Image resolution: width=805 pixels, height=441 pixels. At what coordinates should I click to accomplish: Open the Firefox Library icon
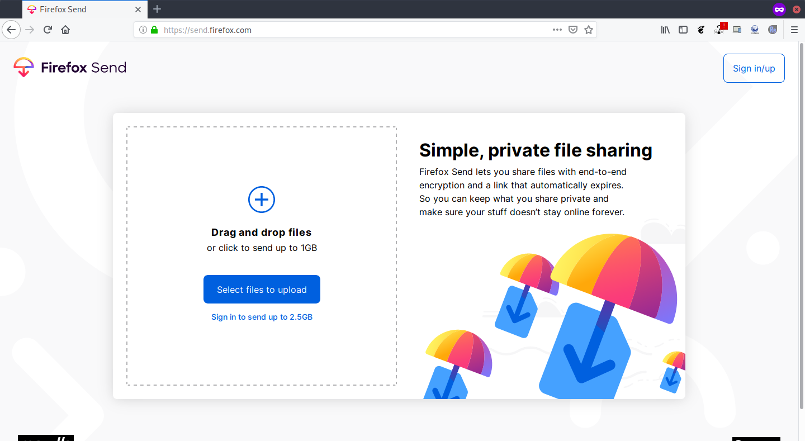click(x=665, y=30)
